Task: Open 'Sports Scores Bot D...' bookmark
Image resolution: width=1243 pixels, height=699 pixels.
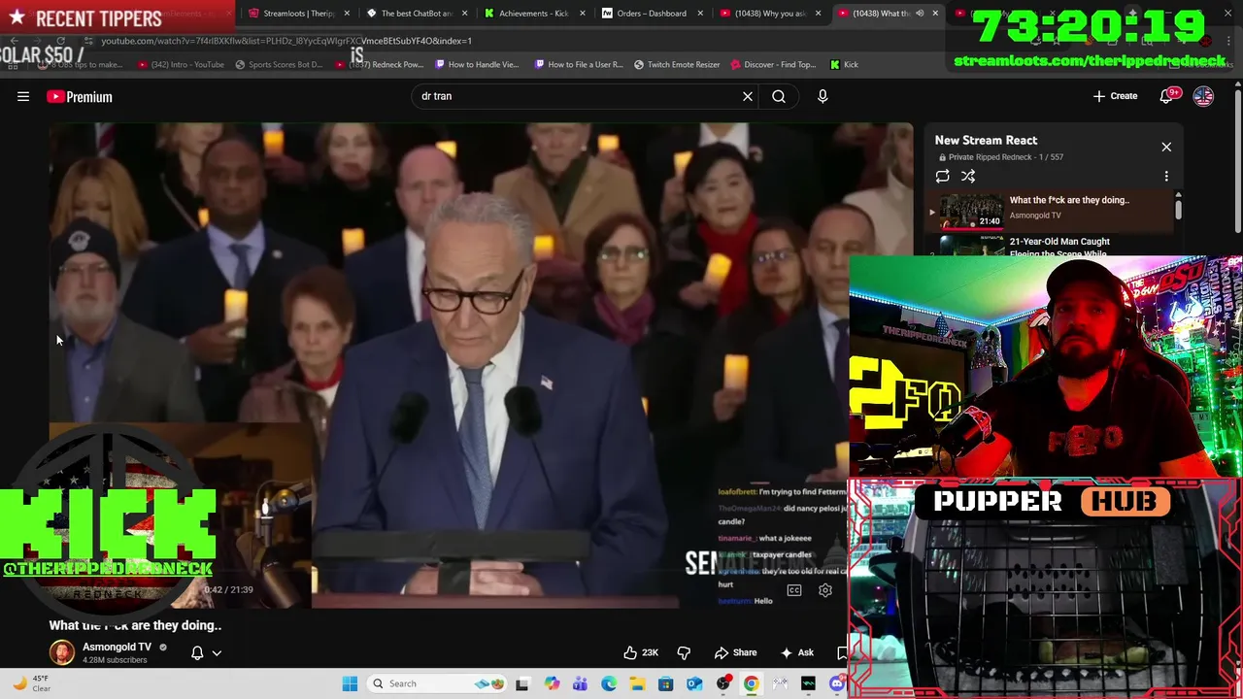Action: [279, 65]
